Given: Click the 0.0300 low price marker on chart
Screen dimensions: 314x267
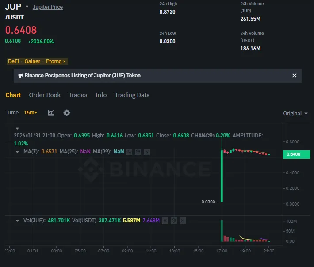Looking at the screenshot, I should pyautogui.click(x=208, y=202).
